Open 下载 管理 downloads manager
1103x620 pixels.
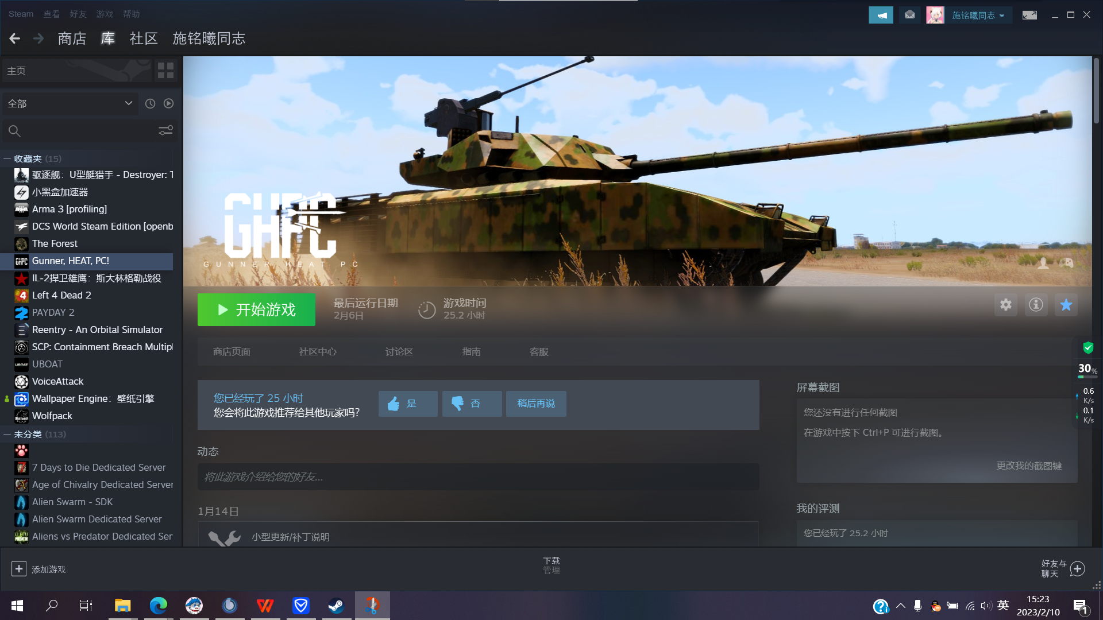point(551,565)
